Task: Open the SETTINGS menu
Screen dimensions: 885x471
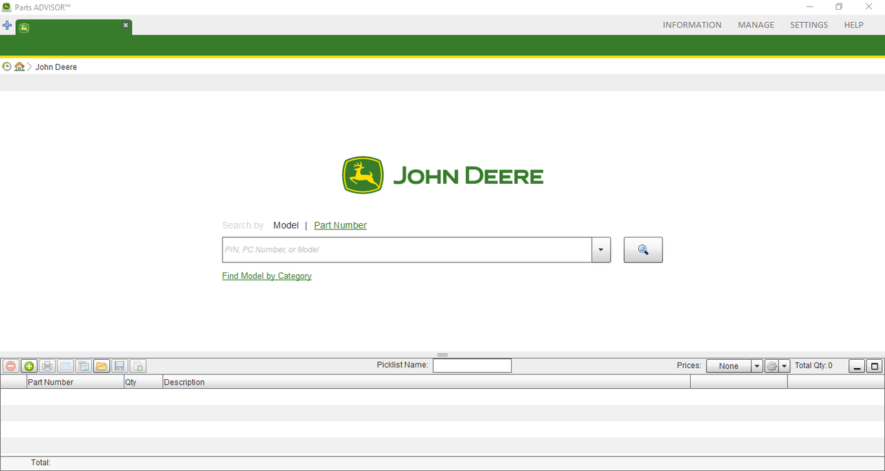Action: coord(809,25)
